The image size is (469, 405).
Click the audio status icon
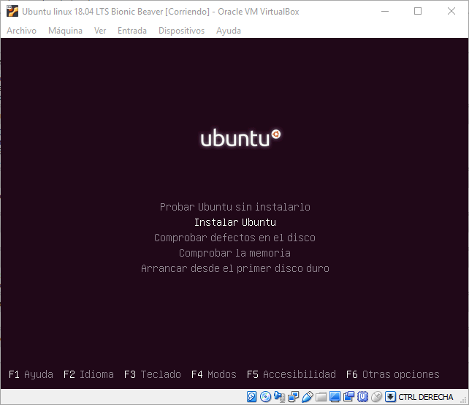point(279,397)
